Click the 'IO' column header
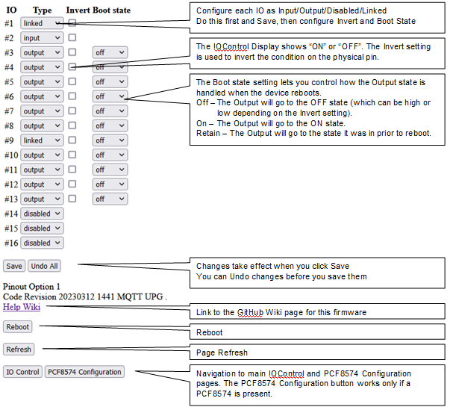Screen dimensions: 453x410 coord(11,10)
